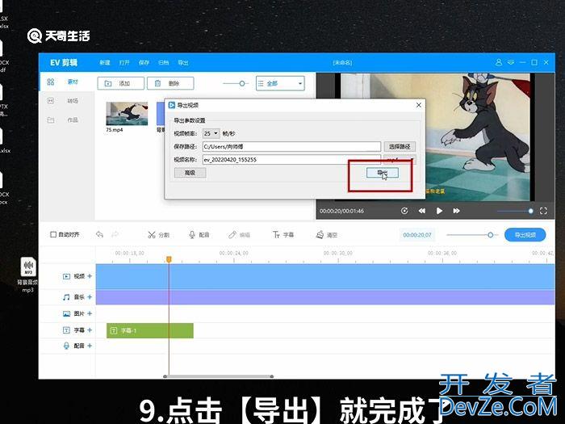565x424 pixels.
Task: Click the replay loop icon in preview
Action: (404, 211)
